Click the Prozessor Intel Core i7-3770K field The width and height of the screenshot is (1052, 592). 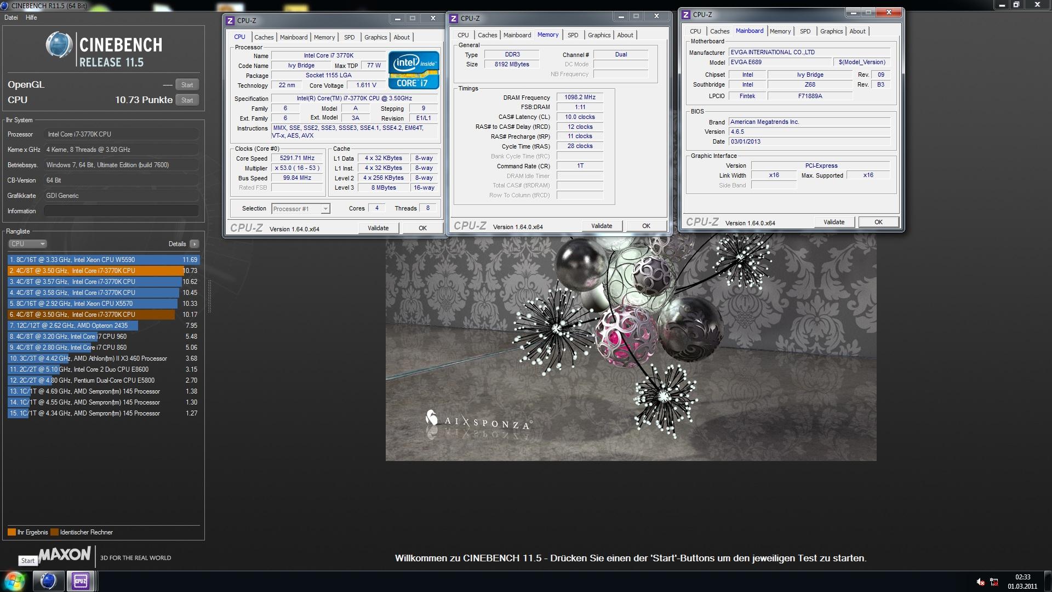click(x=121, y=134)
